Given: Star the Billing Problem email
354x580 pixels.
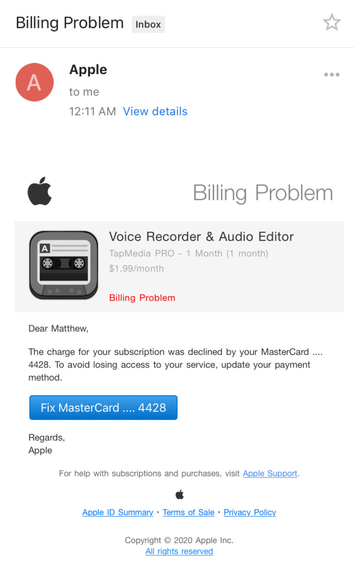Looking at the screenshot, I should (331, 23).
